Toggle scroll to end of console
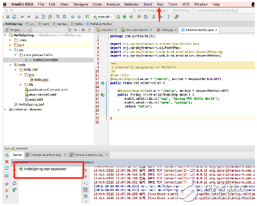This screenshot has height=206, width=257. [86, 190]
